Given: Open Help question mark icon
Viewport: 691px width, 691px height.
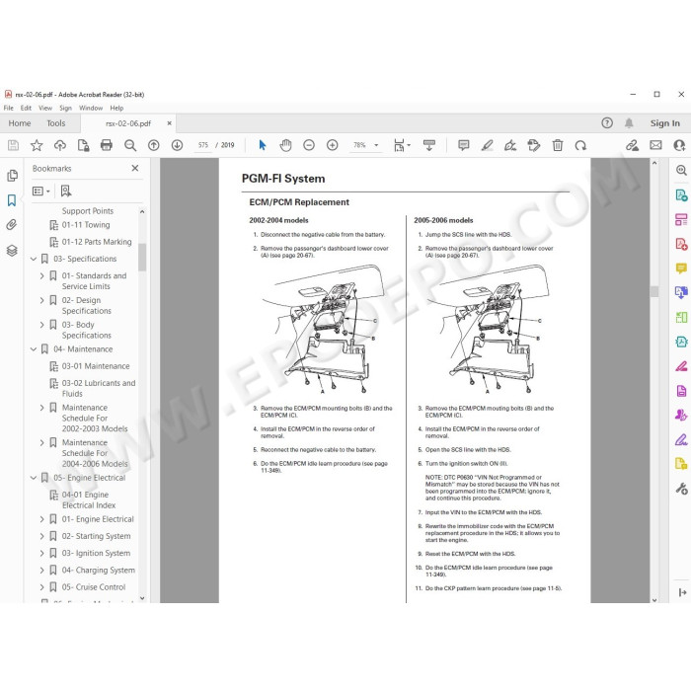Looking at the screenshot, I should click(x=607, y=123).
